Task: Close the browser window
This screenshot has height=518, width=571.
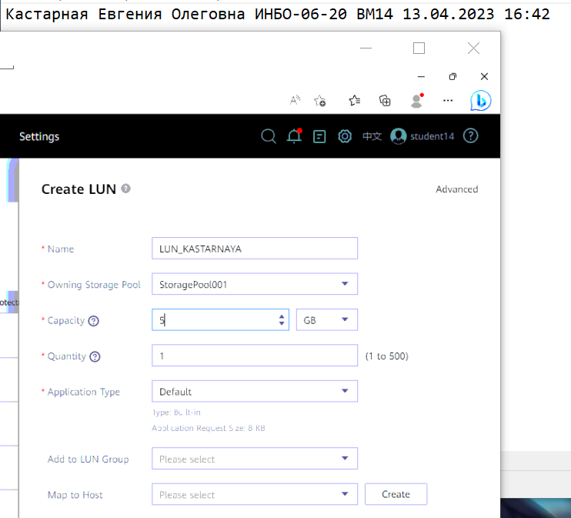Action: click(x=484, y=76)
